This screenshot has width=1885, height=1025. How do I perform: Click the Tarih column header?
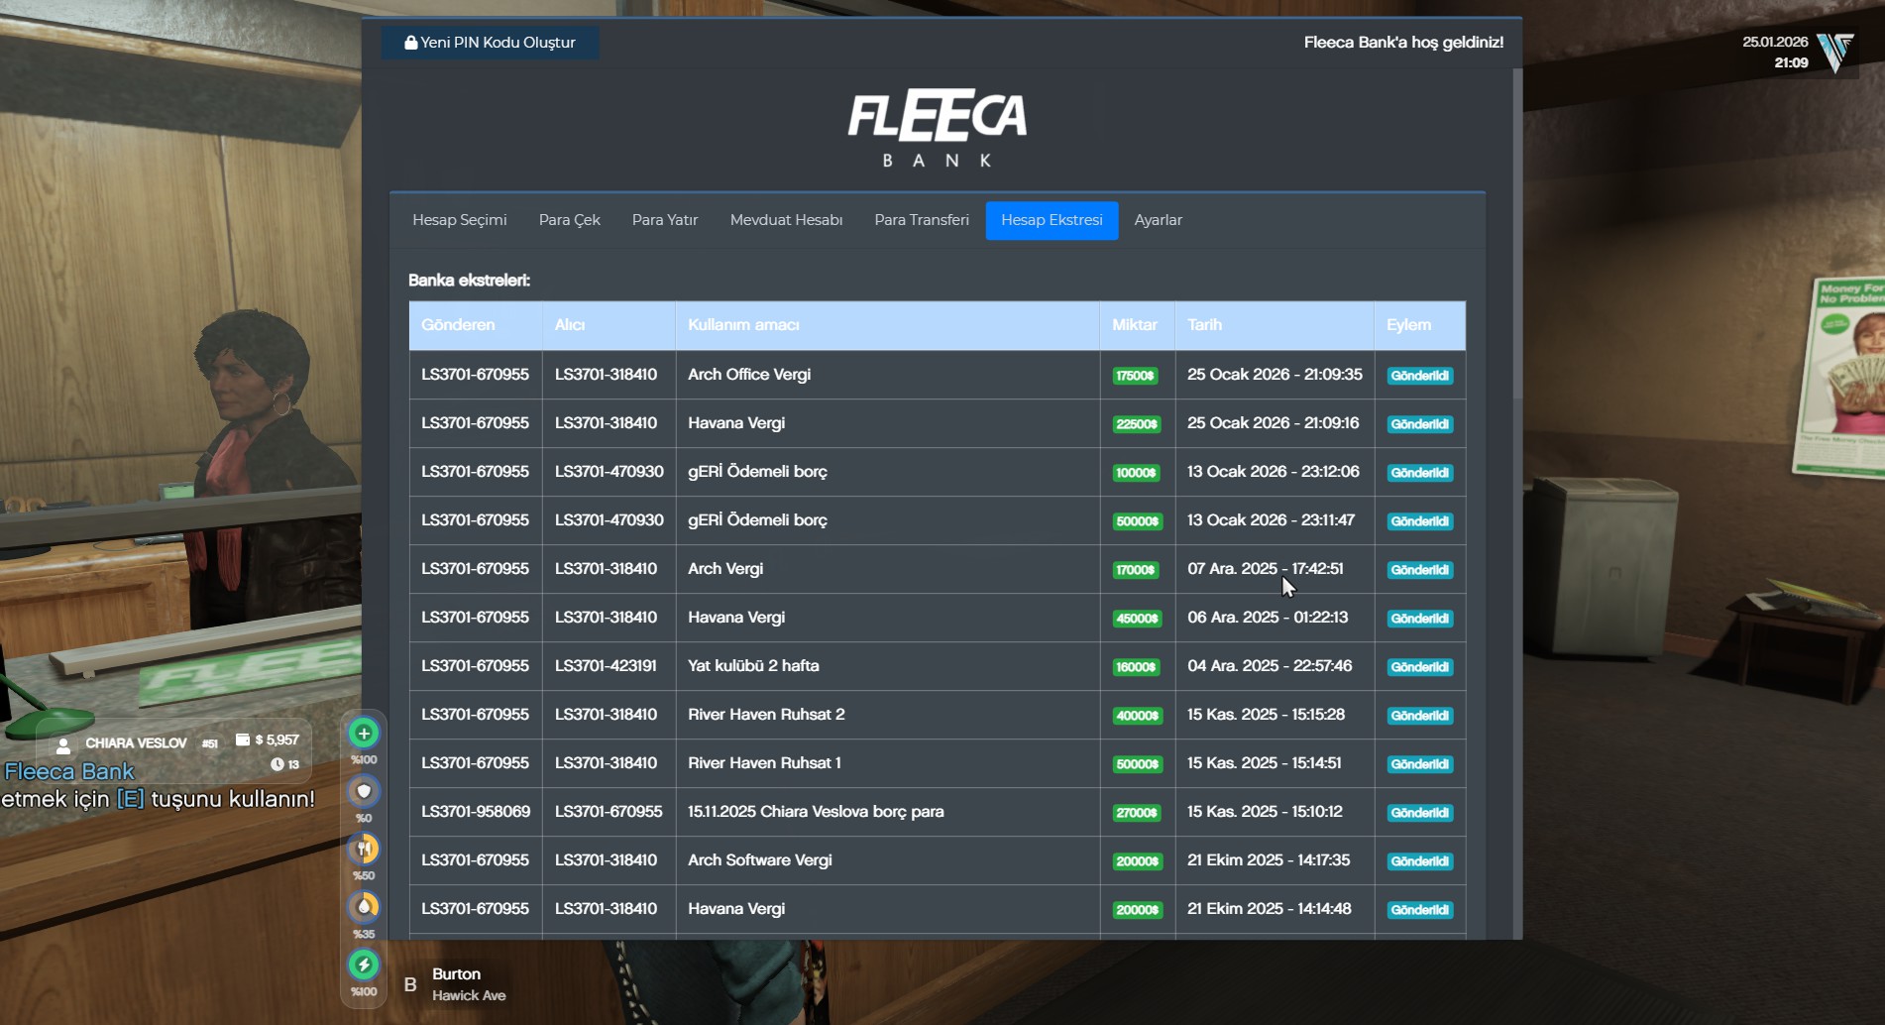pyautogui.click(x=1275, y=325)
